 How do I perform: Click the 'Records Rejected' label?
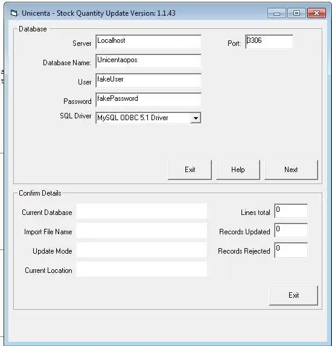tap(244, 251)
